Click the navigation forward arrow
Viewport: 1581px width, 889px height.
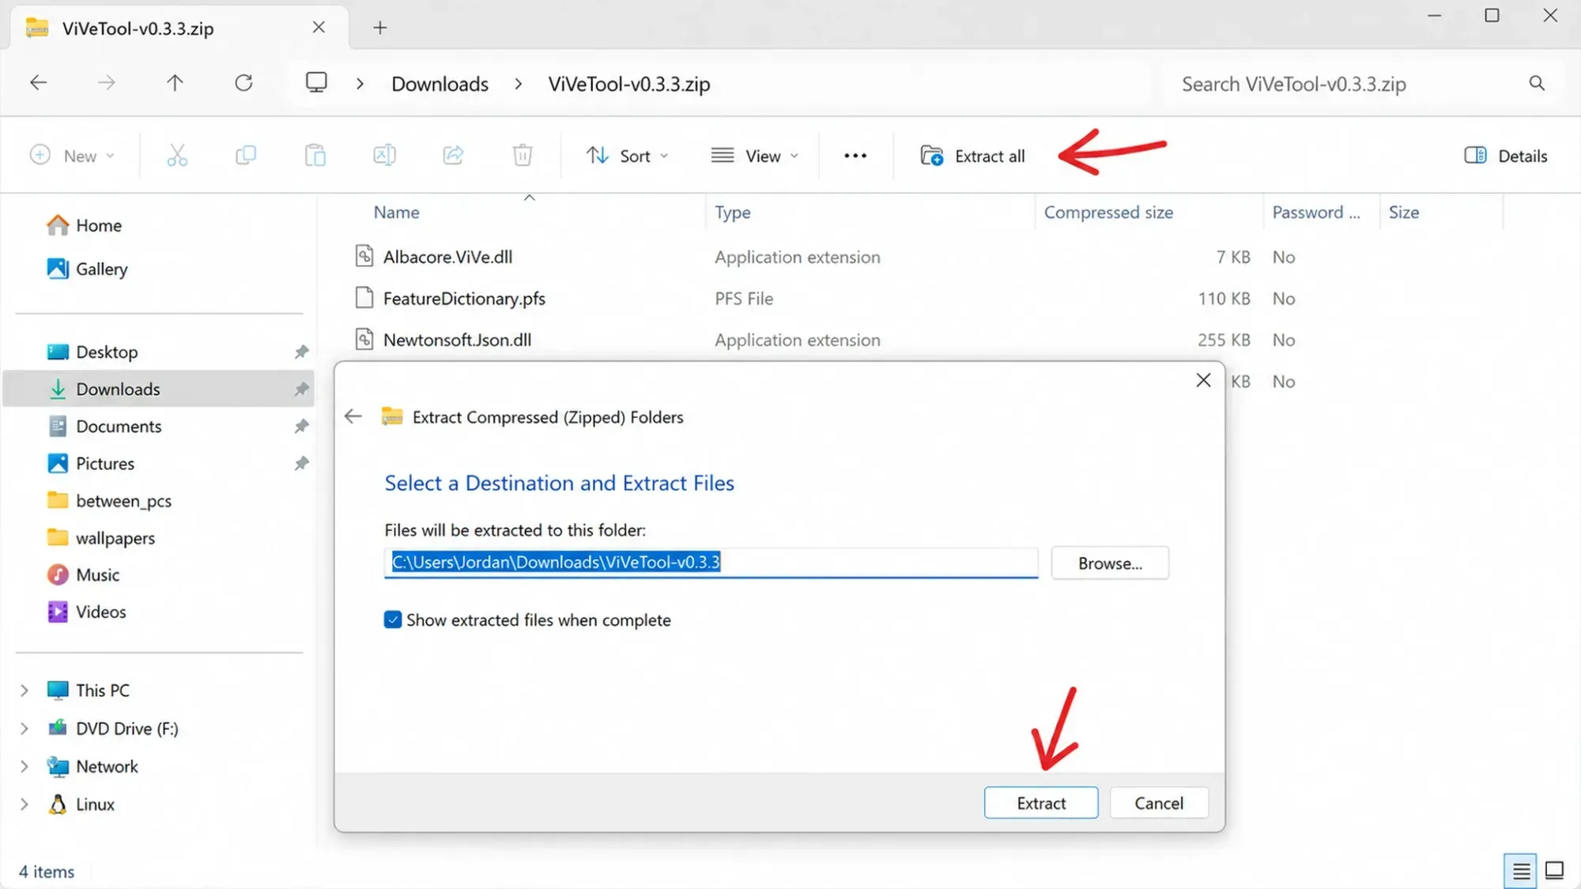(107, 83)
